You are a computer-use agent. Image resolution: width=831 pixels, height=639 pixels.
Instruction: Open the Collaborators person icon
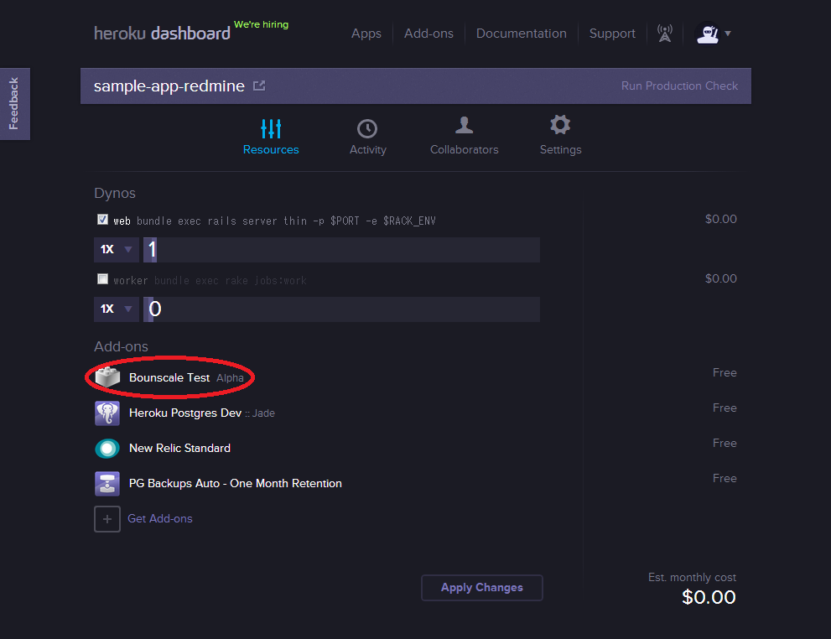[464, 125]
